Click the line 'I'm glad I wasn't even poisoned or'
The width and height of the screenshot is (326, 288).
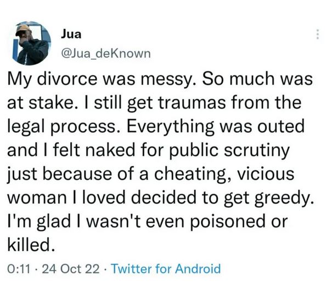148,221
